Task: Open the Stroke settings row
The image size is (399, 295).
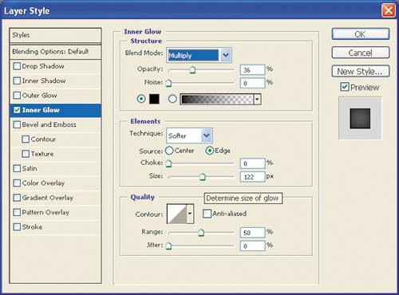Action: 55,227
